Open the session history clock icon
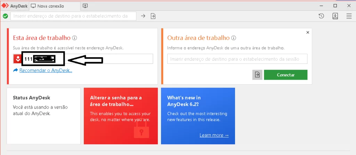 click(321, 16)
